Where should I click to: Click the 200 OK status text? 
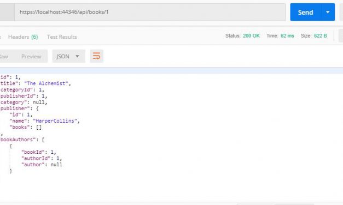click(251, 36)
